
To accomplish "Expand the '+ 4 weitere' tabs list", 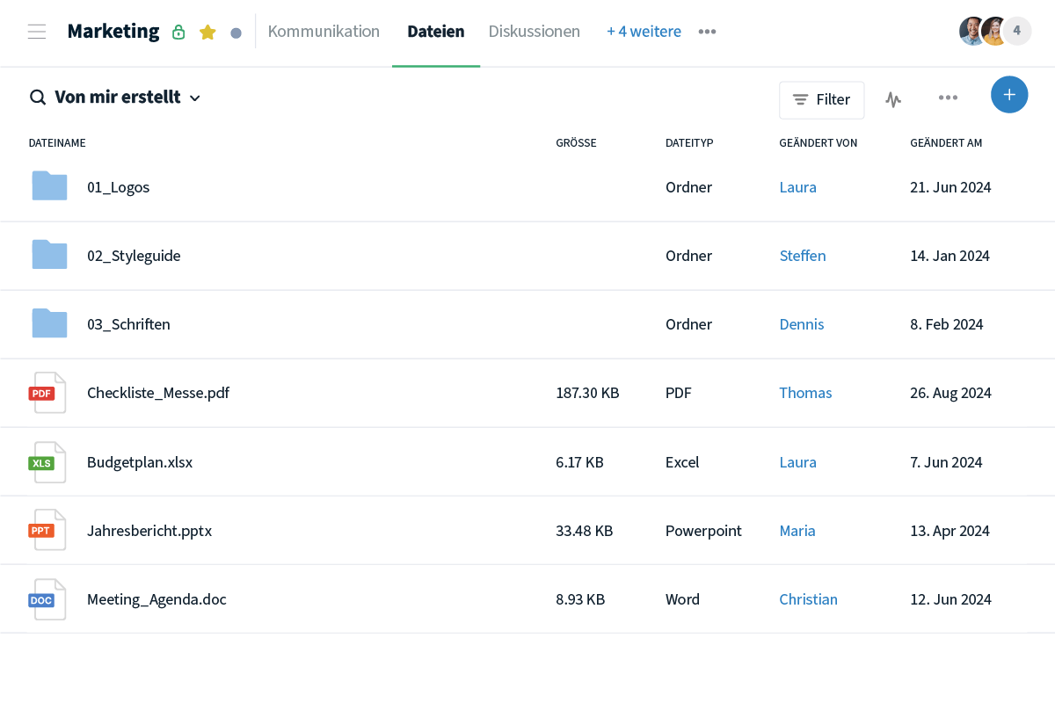I will coord(644,32).
